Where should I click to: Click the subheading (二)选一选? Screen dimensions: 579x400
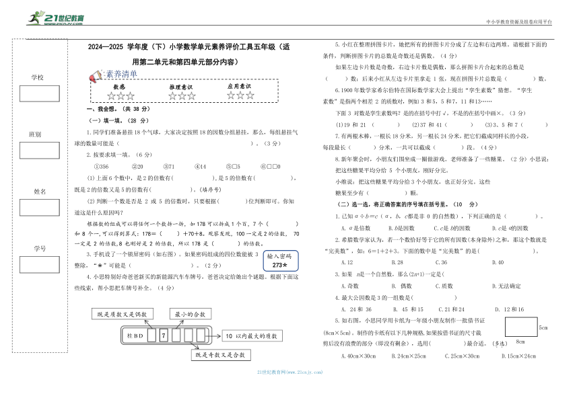tap(408, 204)
